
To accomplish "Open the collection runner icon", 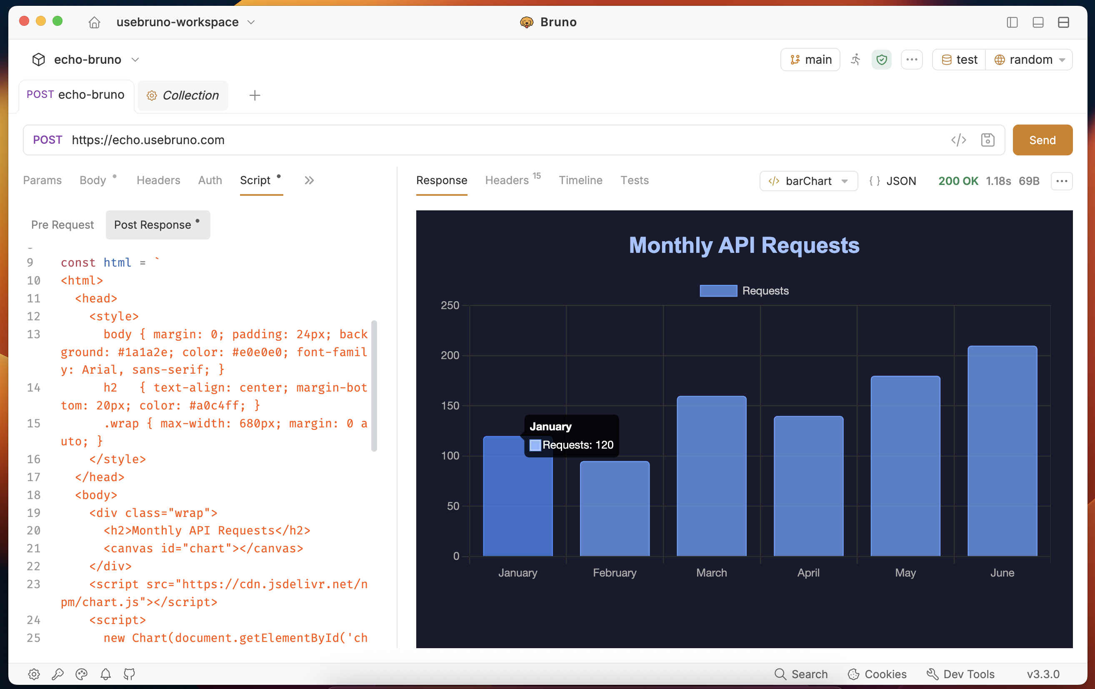I will tap(855, 60).
